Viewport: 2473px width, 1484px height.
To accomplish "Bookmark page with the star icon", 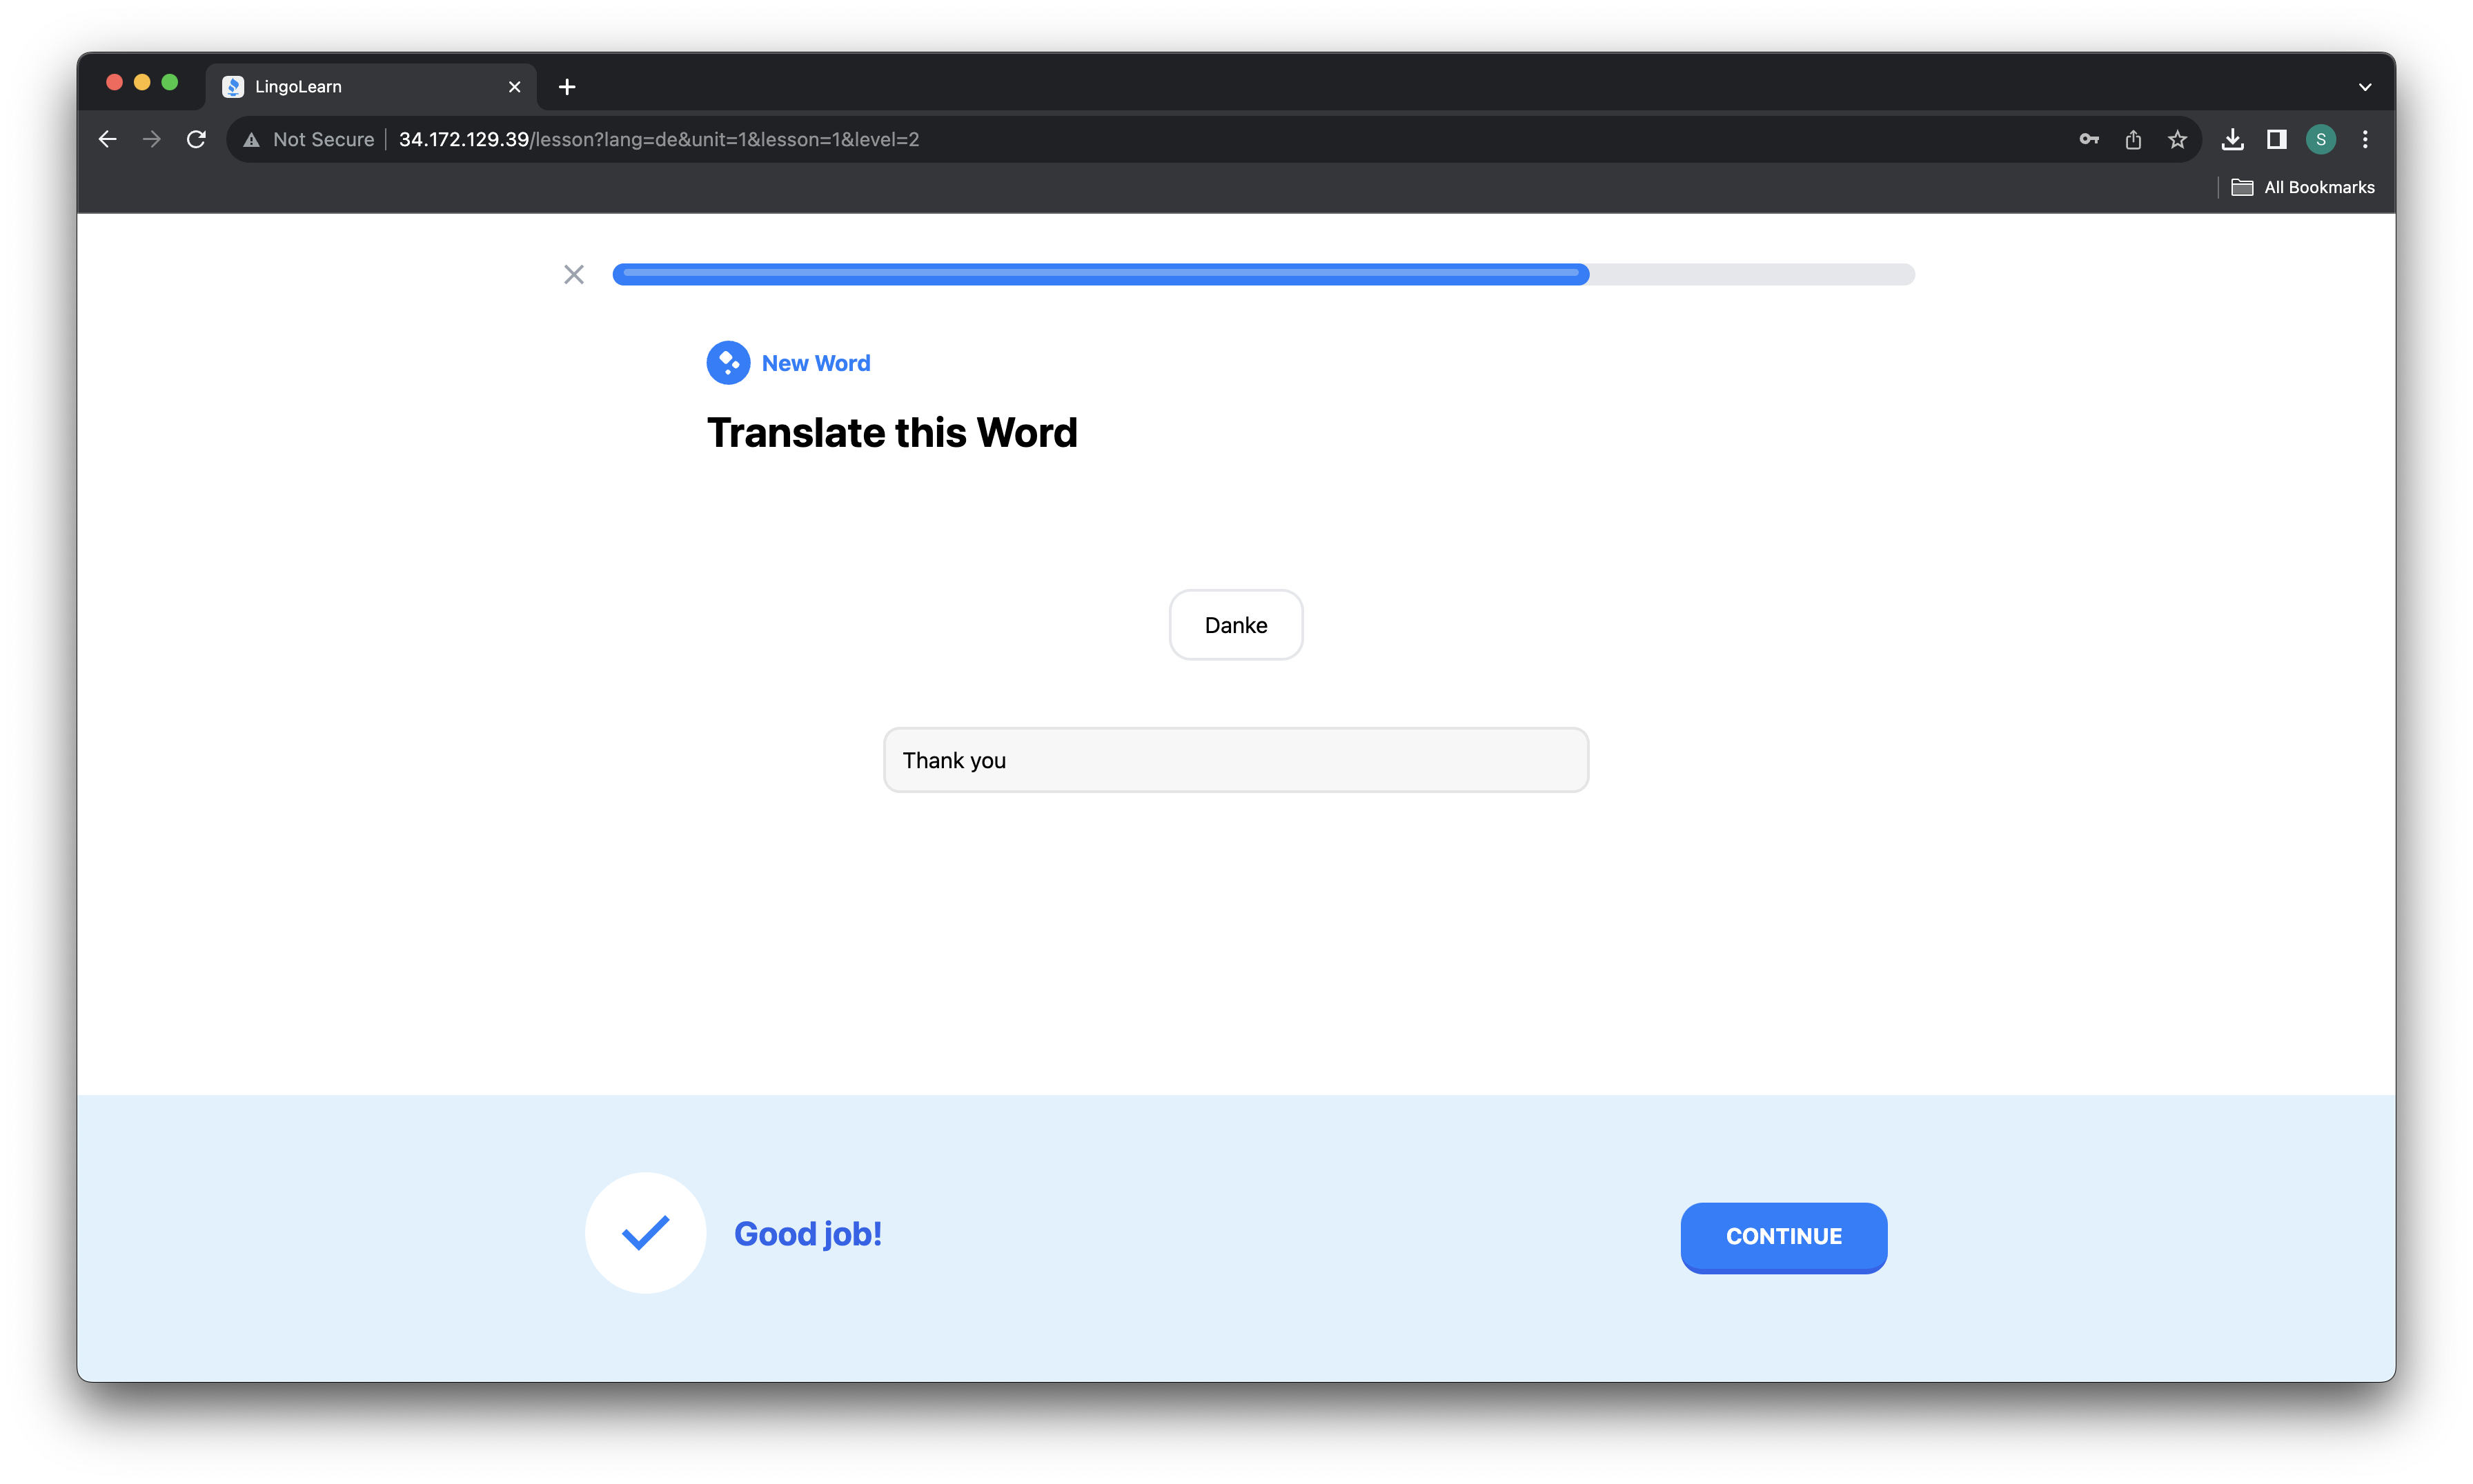I will coord(2177,140).
